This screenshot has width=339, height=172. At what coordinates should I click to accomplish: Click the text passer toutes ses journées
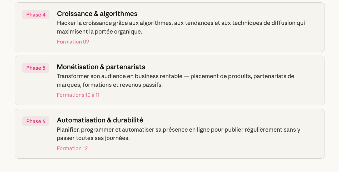pos(93,138)
